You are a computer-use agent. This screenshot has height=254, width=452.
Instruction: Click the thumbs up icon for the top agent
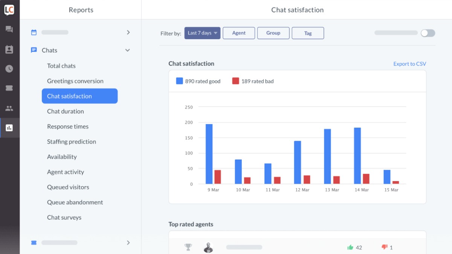click(350, 247)
